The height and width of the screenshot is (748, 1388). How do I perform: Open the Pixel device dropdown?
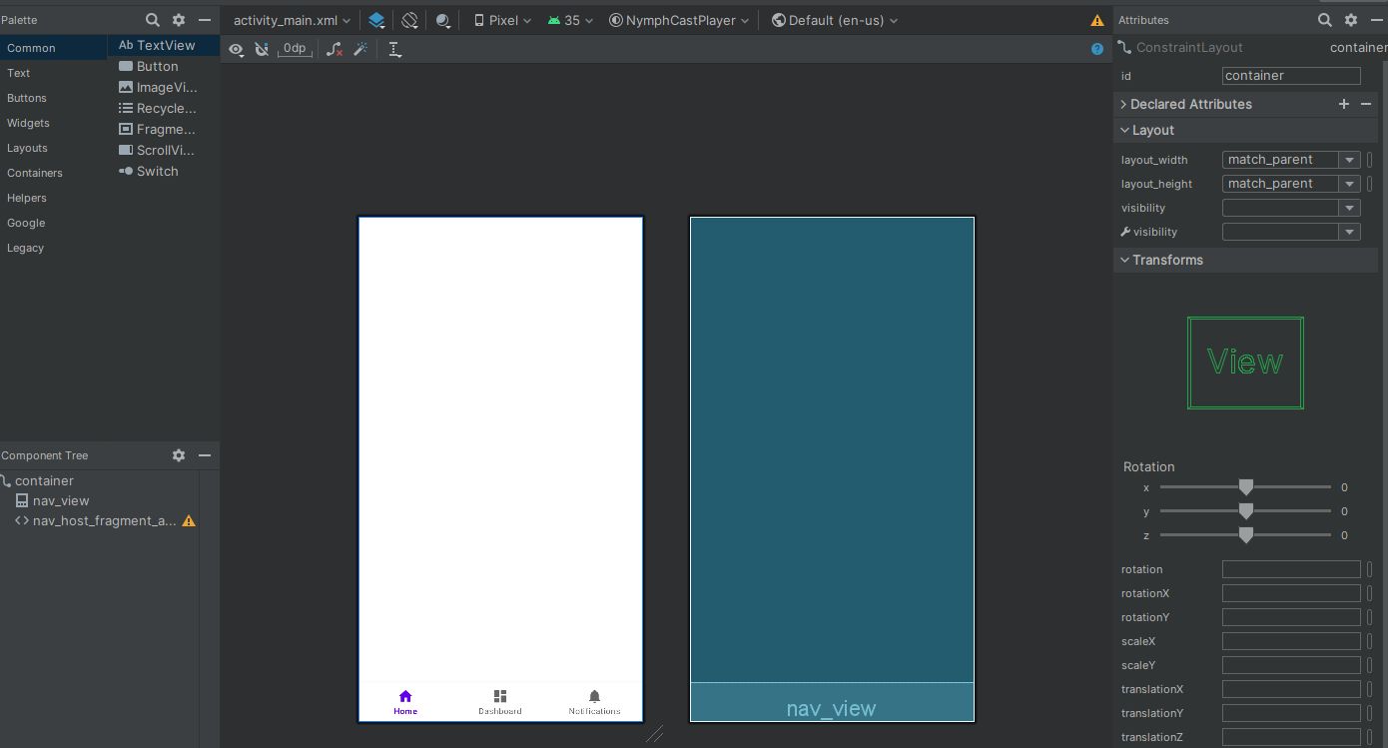[502, 20]
